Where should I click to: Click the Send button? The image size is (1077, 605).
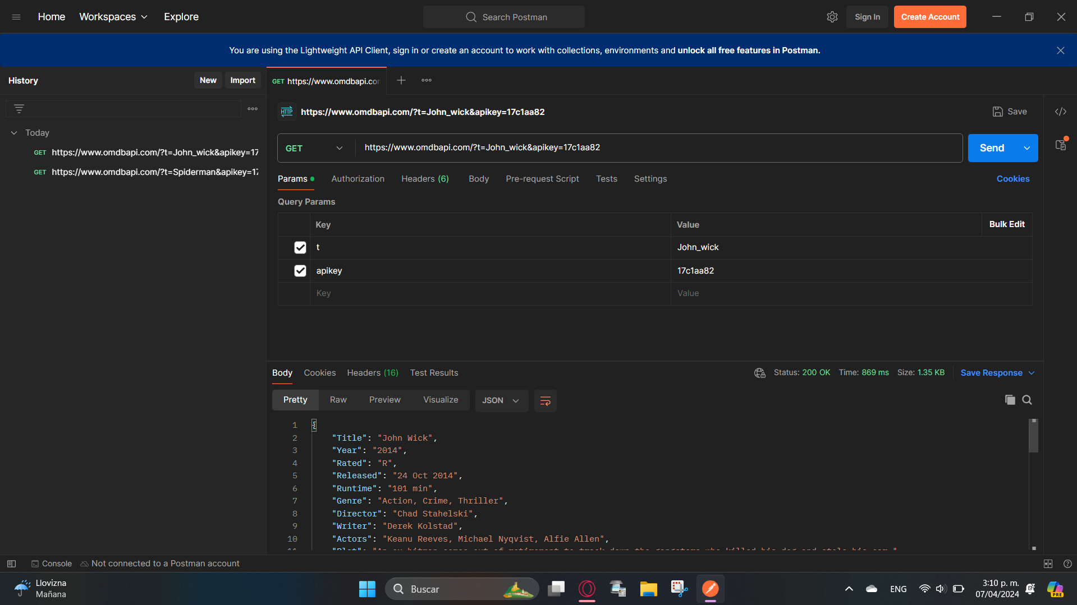pyautogui.click(x=992, y=148)
